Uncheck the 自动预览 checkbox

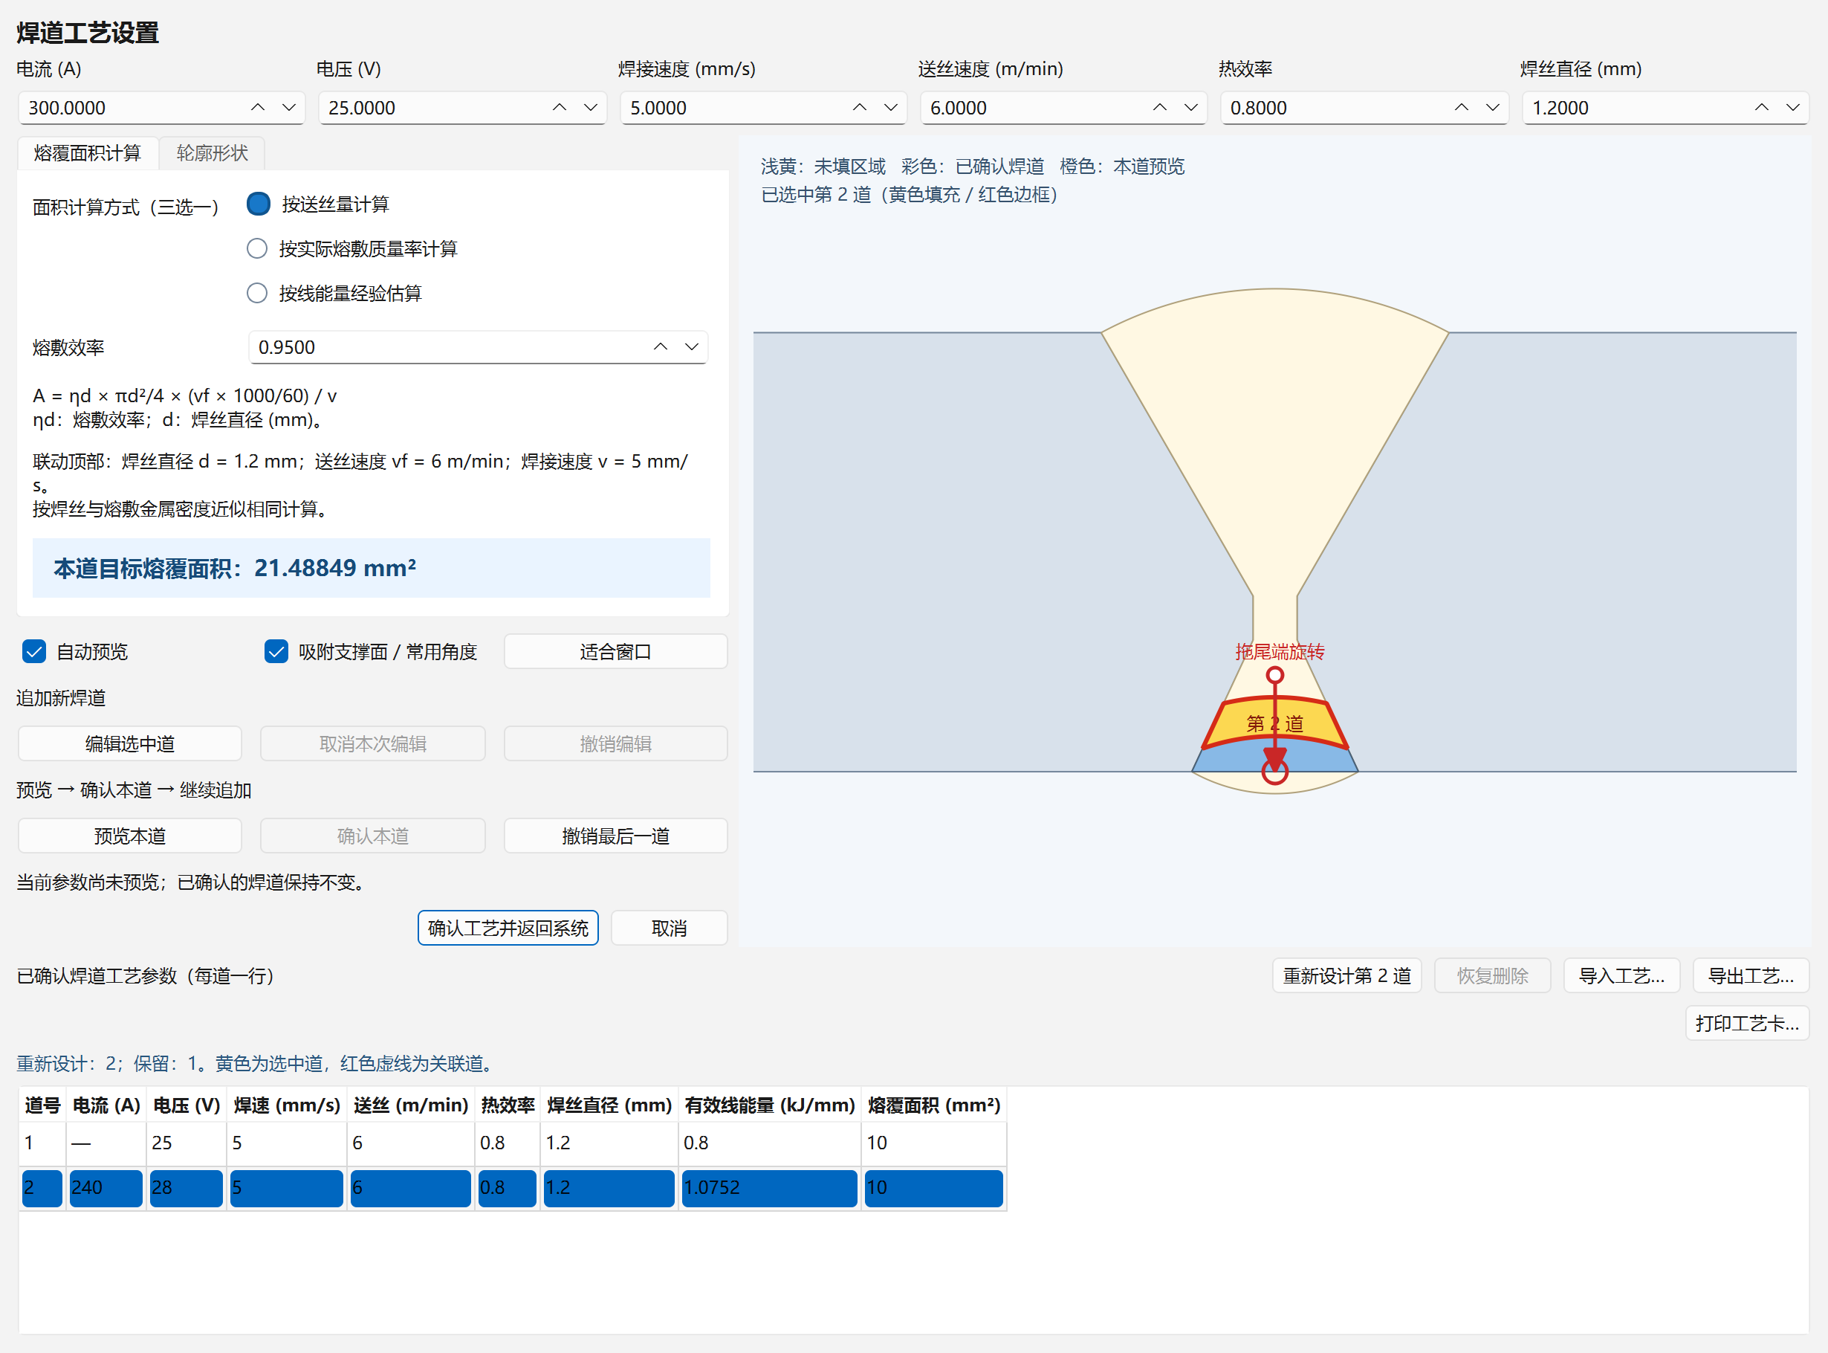pos(34,651)
